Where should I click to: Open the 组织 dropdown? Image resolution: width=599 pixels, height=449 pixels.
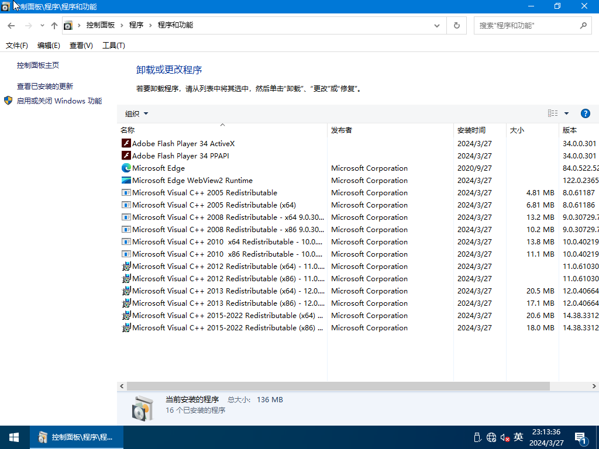point(136,113)
